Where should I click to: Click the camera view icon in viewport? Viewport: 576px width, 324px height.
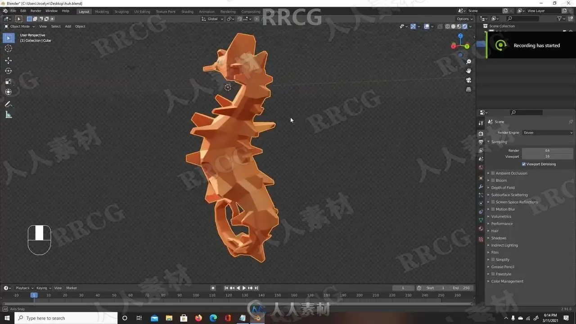468,80
